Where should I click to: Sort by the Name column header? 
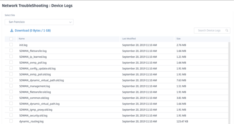[22, 39]
